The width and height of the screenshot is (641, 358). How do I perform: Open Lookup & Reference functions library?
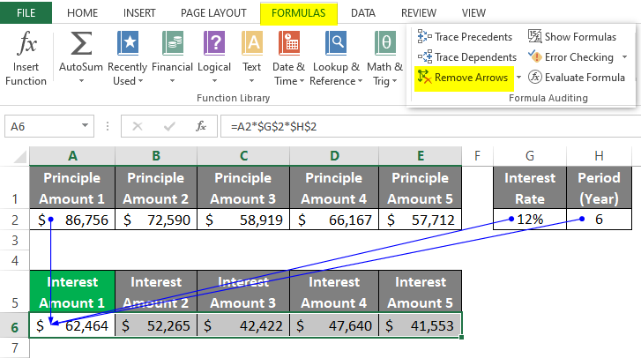pyautogui.click(x=336, y=43)
